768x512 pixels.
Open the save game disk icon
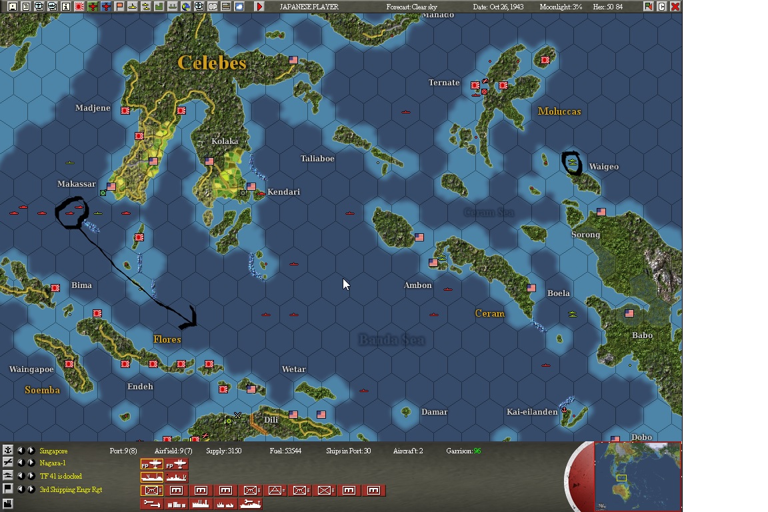tap(13, 7)
